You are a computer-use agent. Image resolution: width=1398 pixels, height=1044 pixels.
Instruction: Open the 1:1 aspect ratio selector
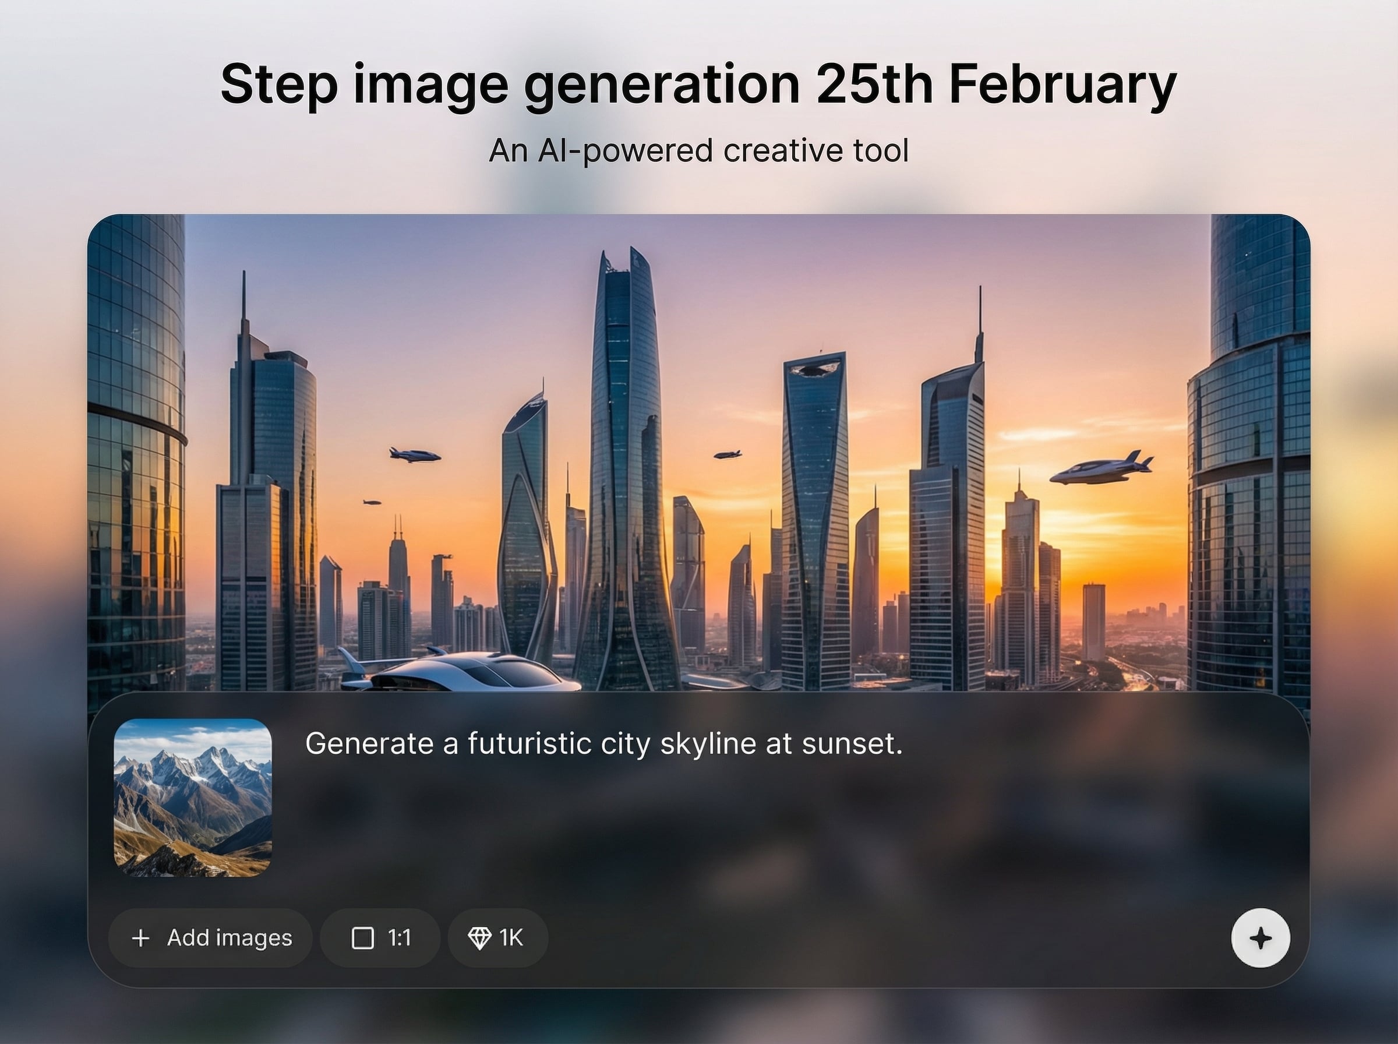[380, 939]
